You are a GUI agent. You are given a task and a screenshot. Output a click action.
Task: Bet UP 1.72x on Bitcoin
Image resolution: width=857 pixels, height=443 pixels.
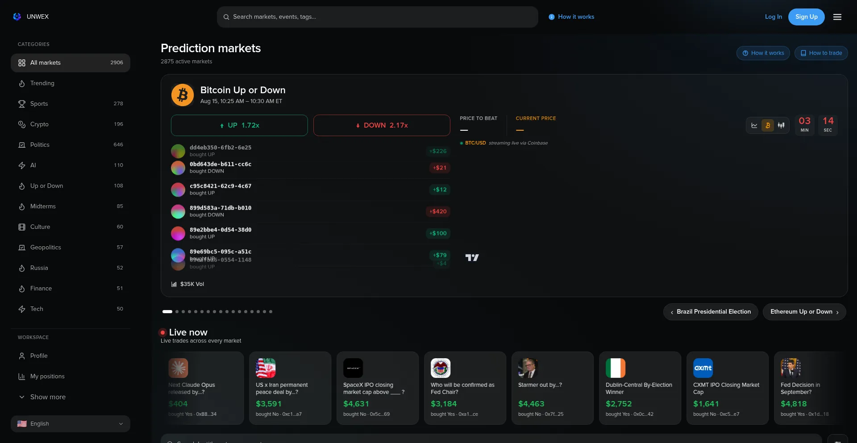pos(239,125)
